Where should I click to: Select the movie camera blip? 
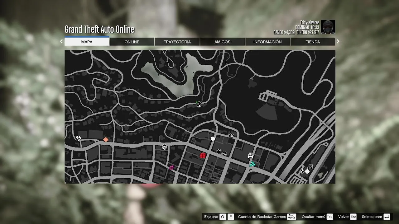pyautogui.click(x=219, y=152)
